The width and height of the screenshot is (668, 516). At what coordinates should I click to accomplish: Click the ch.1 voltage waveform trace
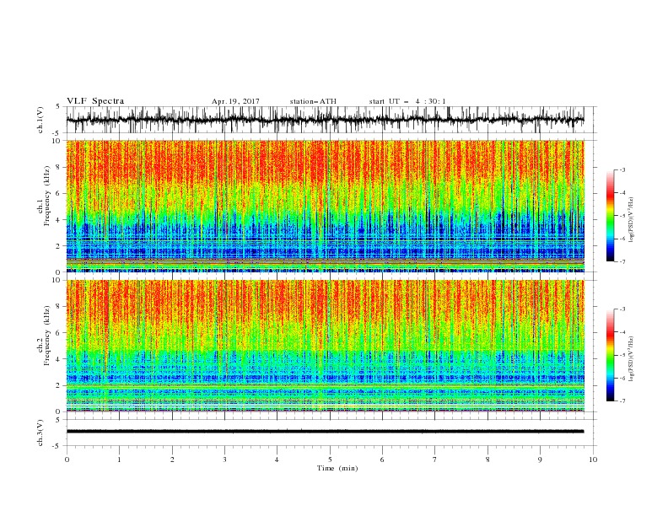coord(325,120)
